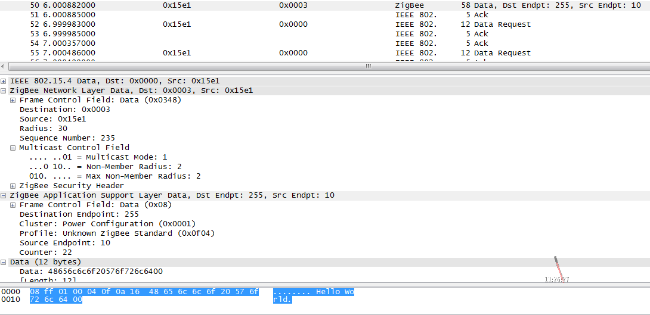Click the time 7.000486000 of packet 55
The width and height of the screenshot is (650, 315).
point(69,53)
